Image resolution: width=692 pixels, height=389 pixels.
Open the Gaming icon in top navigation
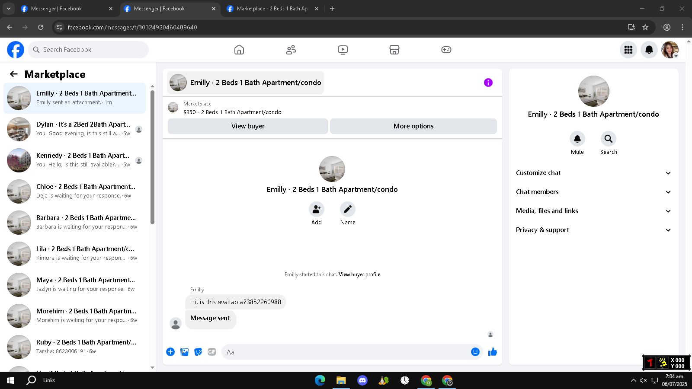click(446, 50)
